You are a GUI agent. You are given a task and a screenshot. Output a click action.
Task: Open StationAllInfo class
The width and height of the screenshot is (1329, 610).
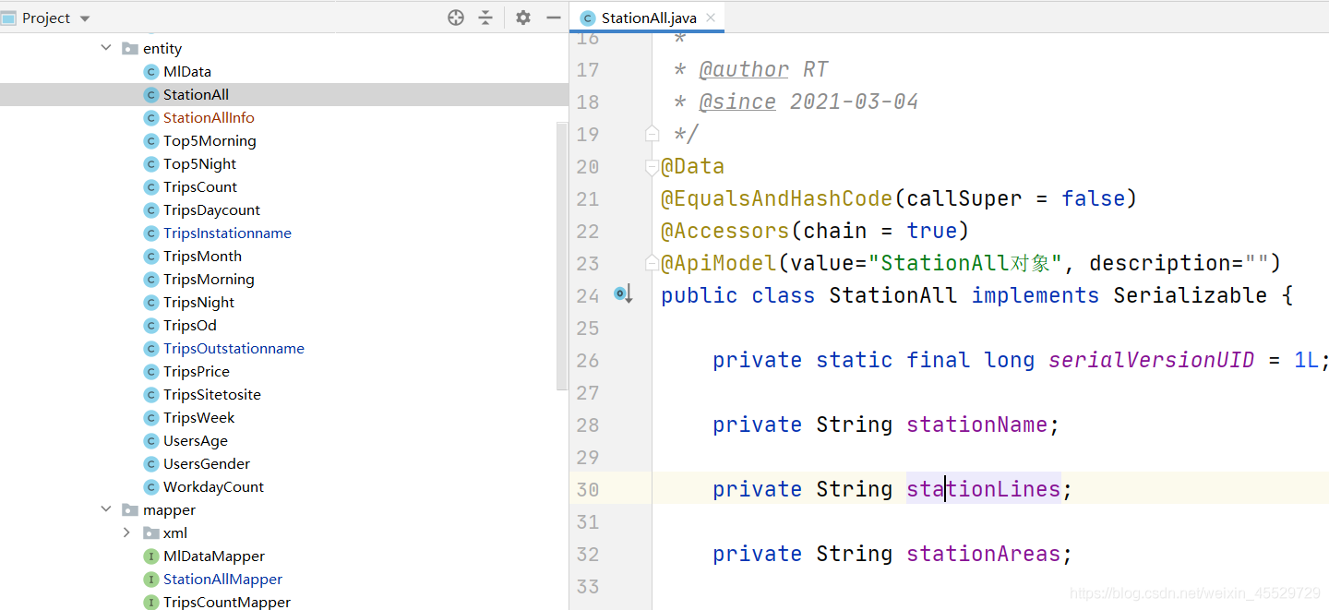pyautogui.click(x=209, y=117)
